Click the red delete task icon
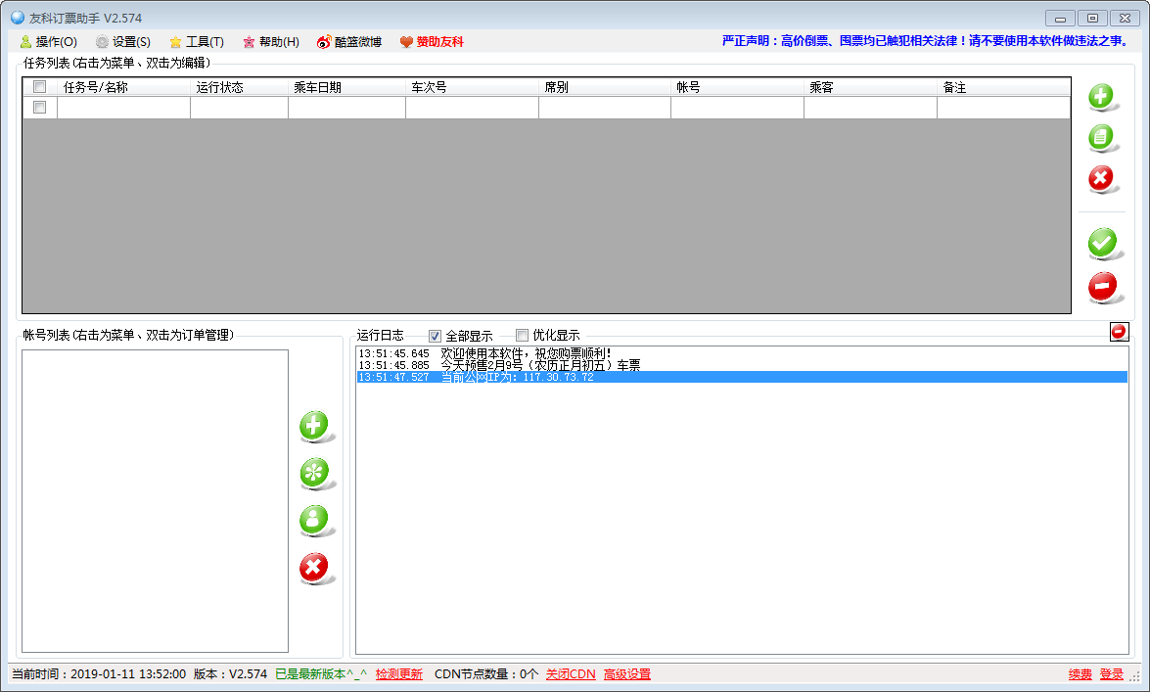The image size is (1150, 692). 1101,178
